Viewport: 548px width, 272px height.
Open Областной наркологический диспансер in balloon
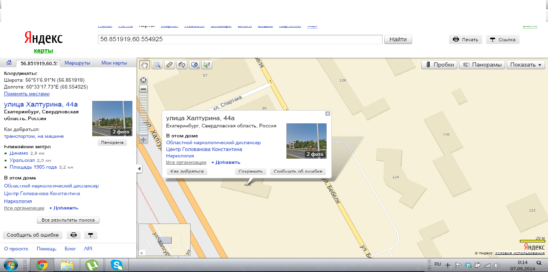click(213, 143)
